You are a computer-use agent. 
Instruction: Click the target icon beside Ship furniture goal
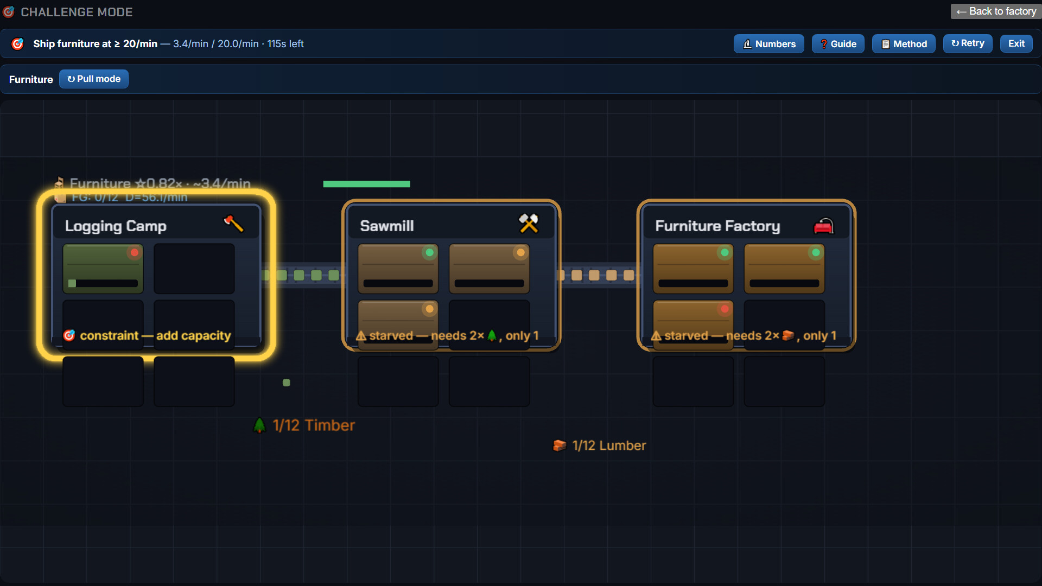tap(17, 44)
